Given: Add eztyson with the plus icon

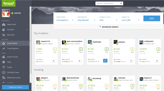Looking at the screenshot, I should pos(131,61).
